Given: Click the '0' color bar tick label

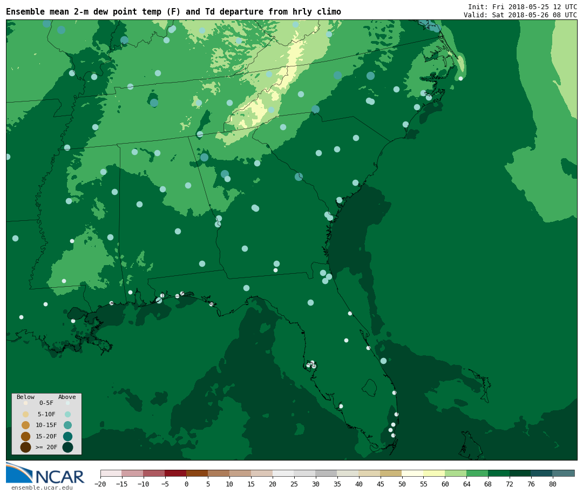Looking at the screenshot, I should point(186,484).
